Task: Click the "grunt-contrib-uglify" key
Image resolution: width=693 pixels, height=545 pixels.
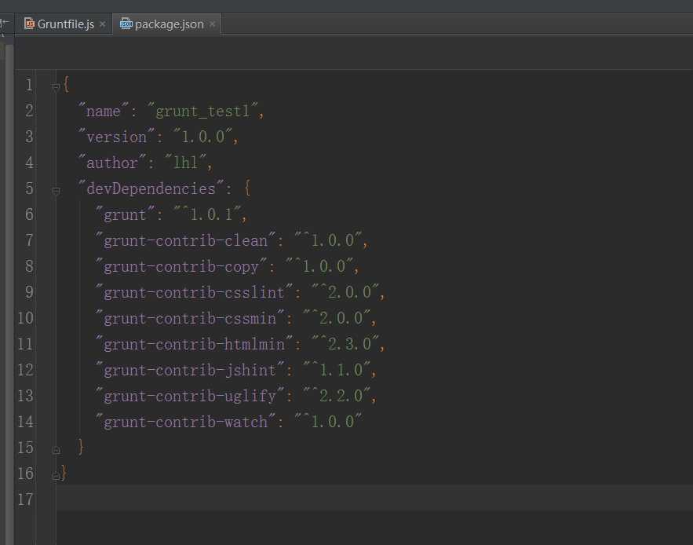Action: pyautogui.click(x=190, y=396)
